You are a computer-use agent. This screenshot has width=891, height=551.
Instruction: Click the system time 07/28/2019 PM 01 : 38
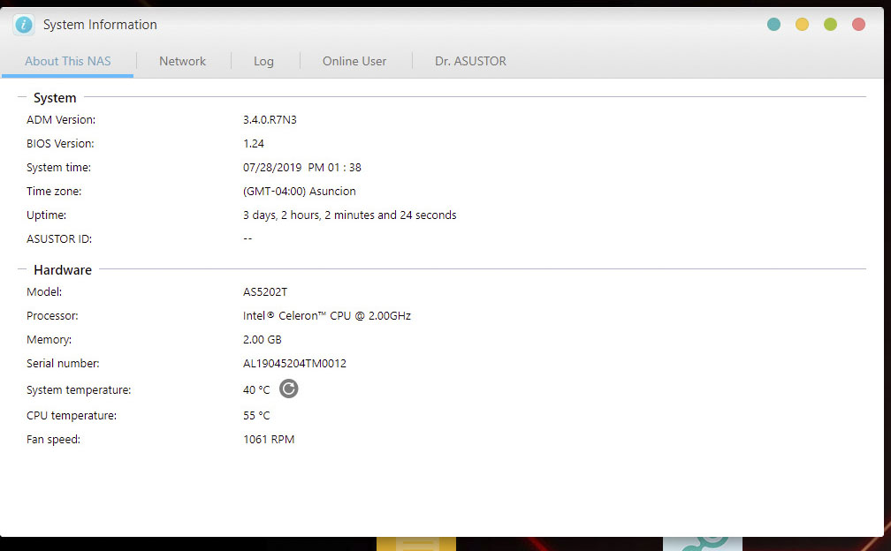(x=301, y=168)
